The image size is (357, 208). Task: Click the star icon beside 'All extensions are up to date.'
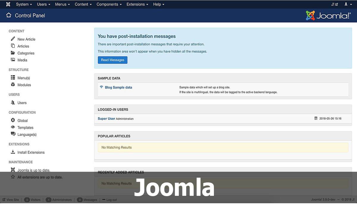[x=13, y=177]
